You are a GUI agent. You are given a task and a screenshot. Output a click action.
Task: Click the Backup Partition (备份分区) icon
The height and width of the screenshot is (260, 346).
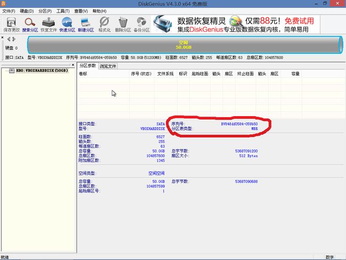coord(142,25)
